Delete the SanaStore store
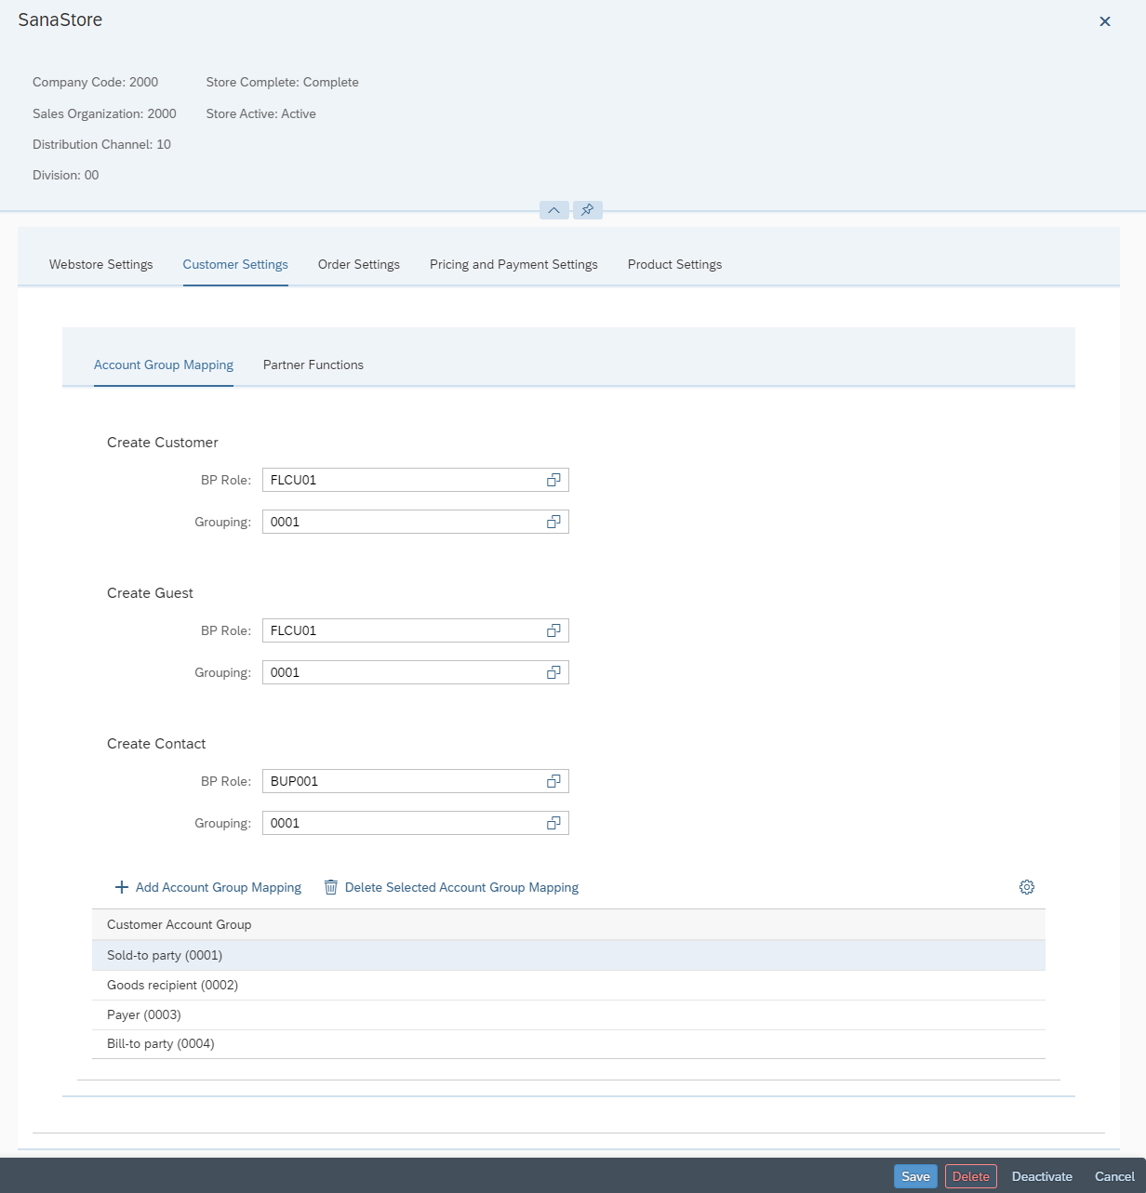Image resolution: width=1146 pixels, height=1193 pixels. [x=971, y=1176]
